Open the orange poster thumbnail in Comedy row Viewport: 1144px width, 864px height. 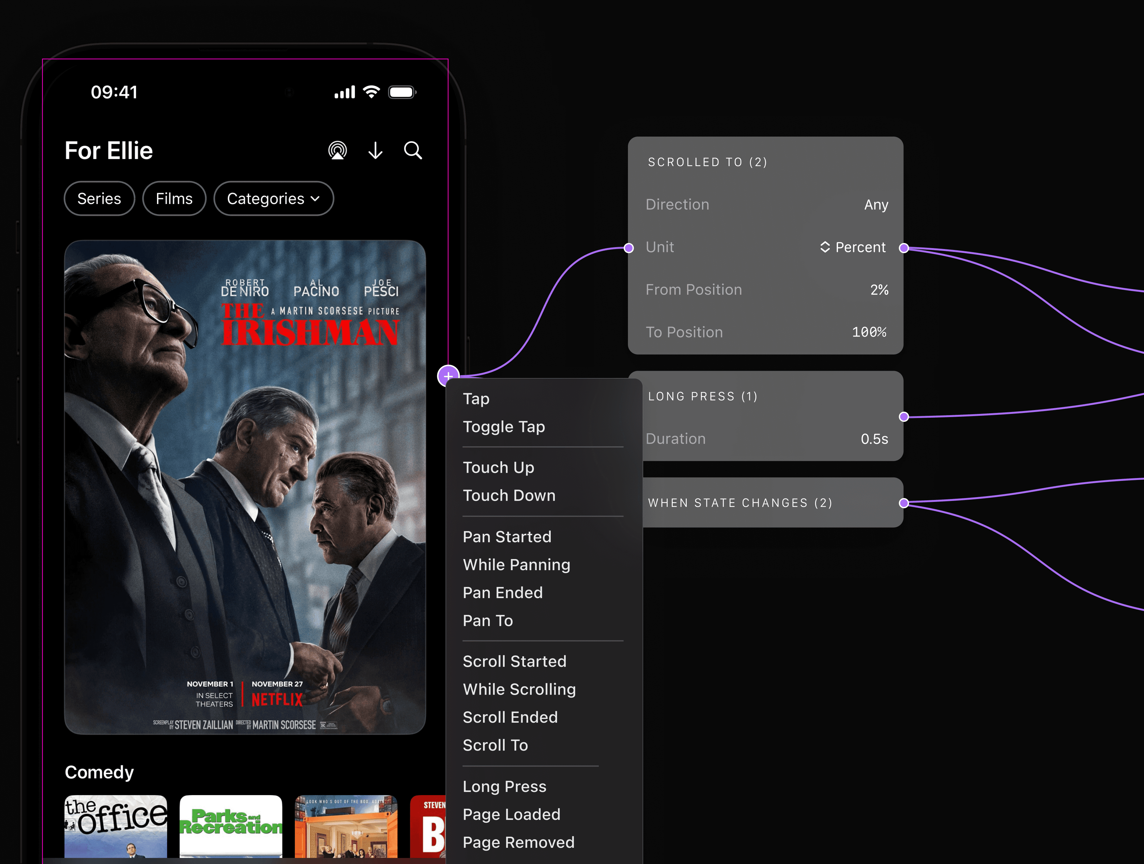click(346, 826)
